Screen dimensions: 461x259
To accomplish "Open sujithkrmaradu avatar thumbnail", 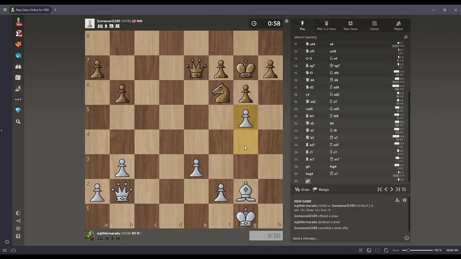I will (90, 236).
